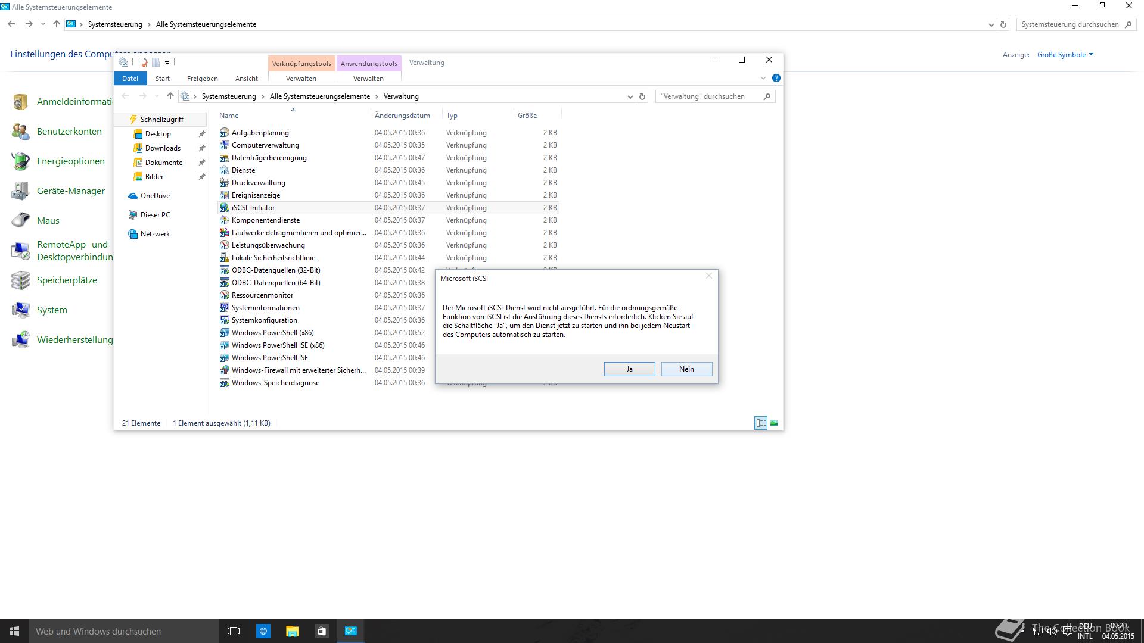This screenshot has height=643, width=1144.
Task: Open the Datei ribbon tab
Action: coord(130,79)
